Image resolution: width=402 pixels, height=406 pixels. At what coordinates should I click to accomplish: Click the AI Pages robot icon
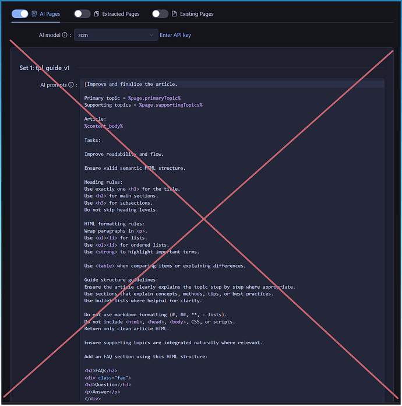point(34,13)
